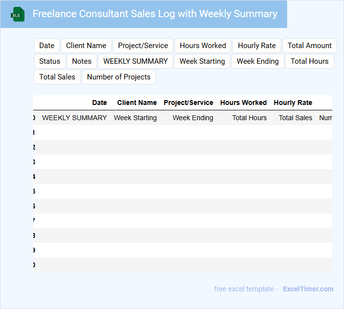This screenshot has width=344, height=309.
Task: Click the Client Name column header
Action: pos(137,103)
